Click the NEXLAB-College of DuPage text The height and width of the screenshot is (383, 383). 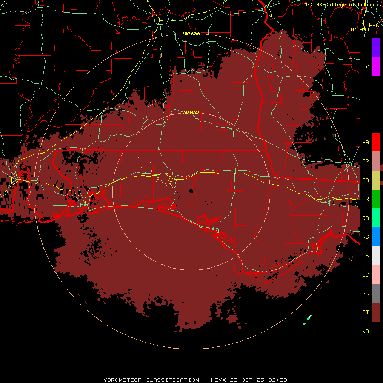340,5
